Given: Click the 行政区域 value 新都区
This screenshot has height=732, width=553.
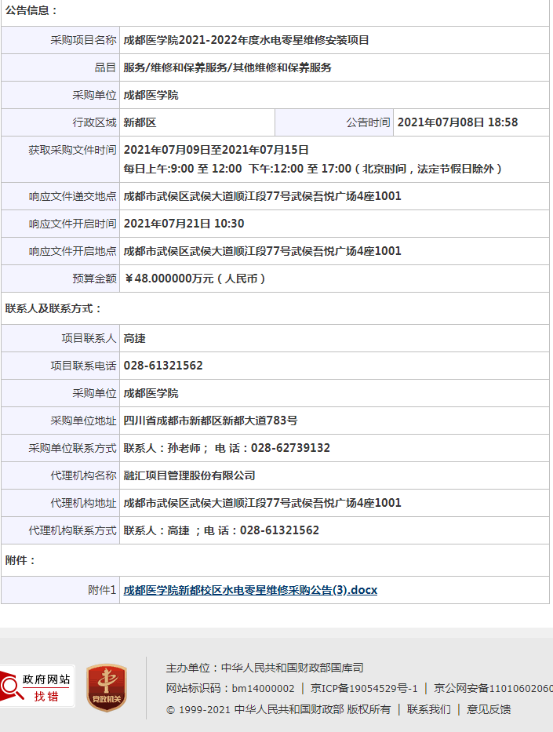Looking at the screenshot, I should click(x=140, y=122).
